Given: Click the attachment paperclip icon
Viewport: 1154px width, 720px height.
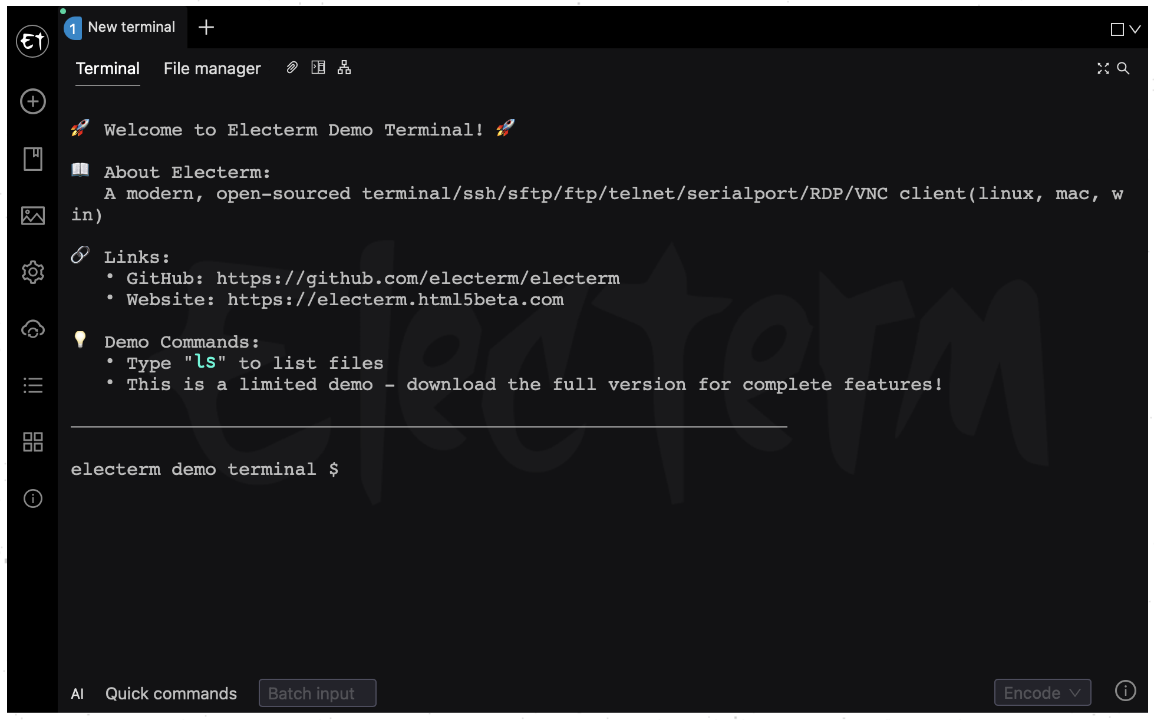Looking at the screenshot, I should tap(292, 68).
